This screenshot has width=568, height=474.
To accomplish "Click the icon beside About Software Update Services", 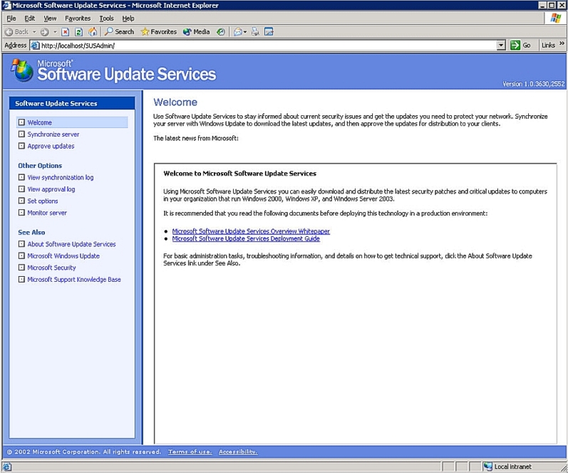I will click(21, 244).
